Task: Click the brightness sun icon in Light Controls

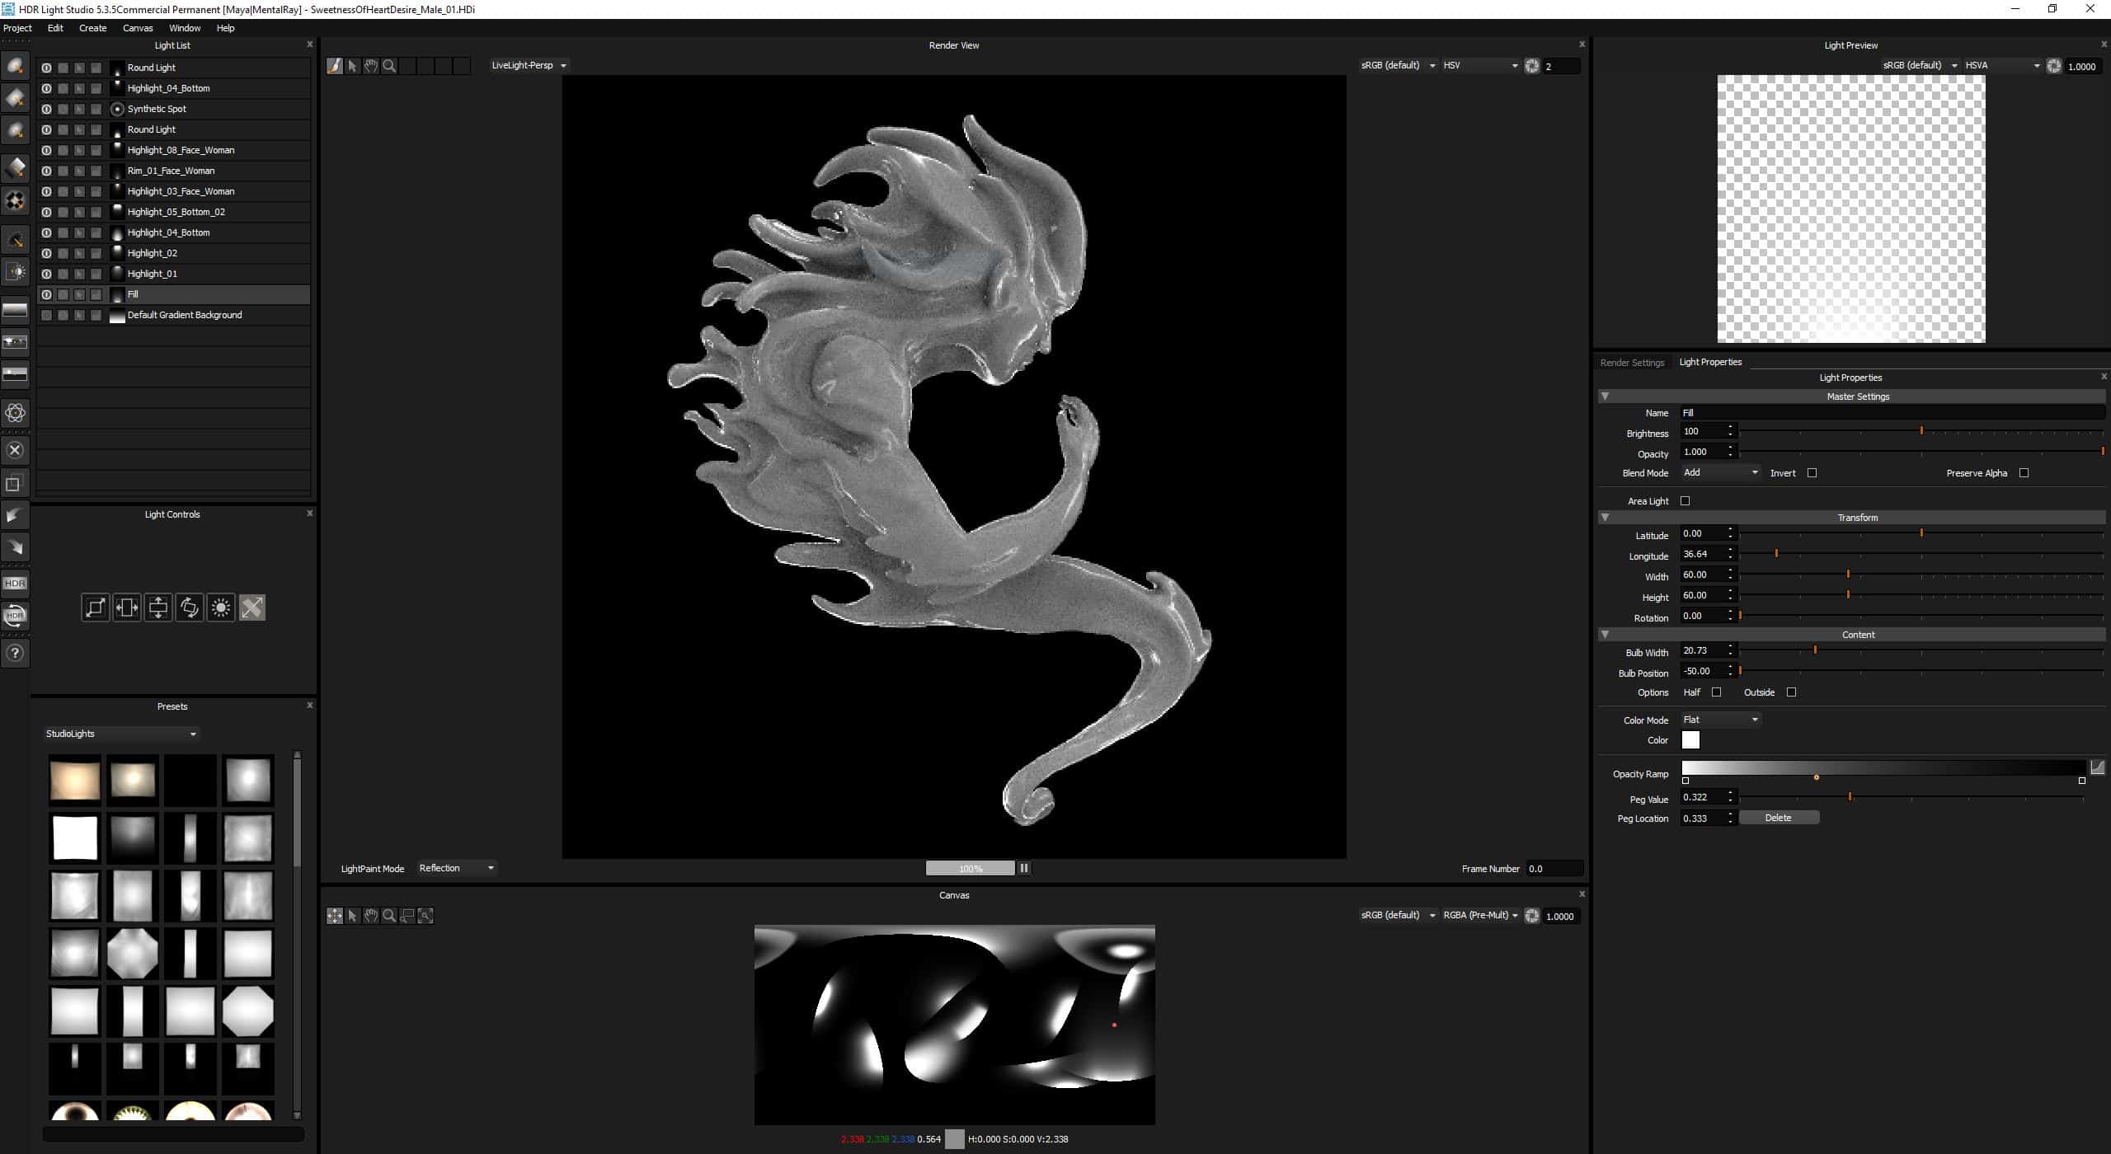Action: tap(221, 608)
